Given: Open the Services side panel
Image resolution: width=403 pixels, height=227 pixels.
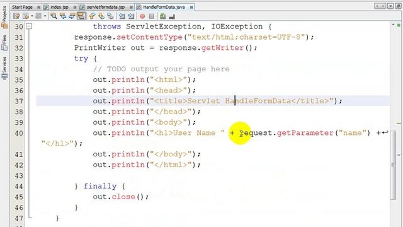Looking at the screenshot, I should [x=4, y=68].
